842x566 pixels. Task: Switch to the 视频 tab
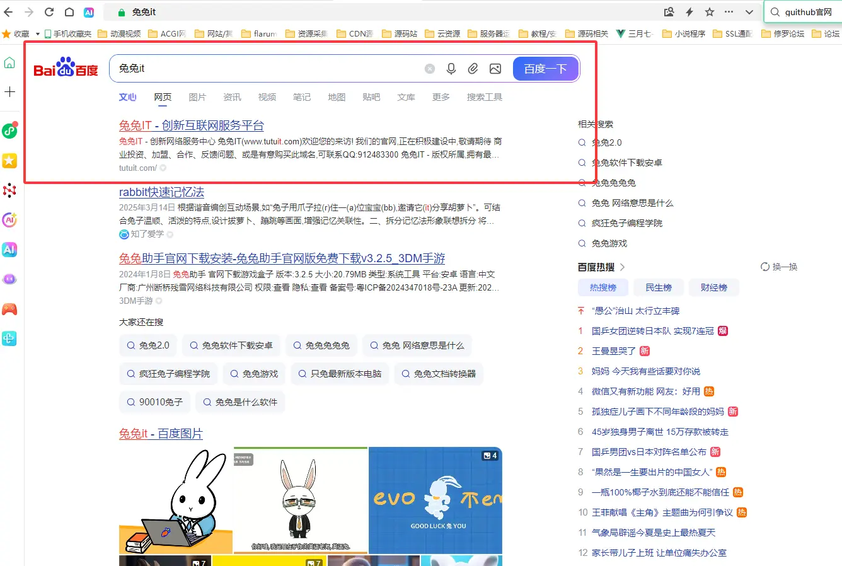(x=267, y=97)
